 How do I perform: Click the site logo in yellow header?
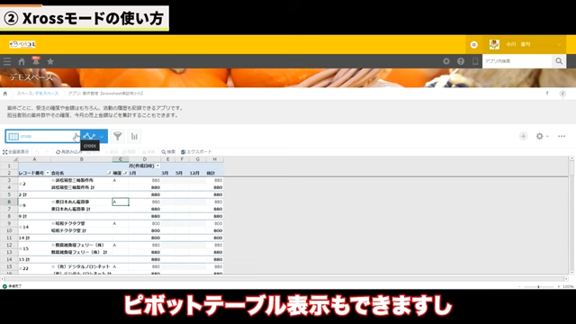[x=22, y=44]
